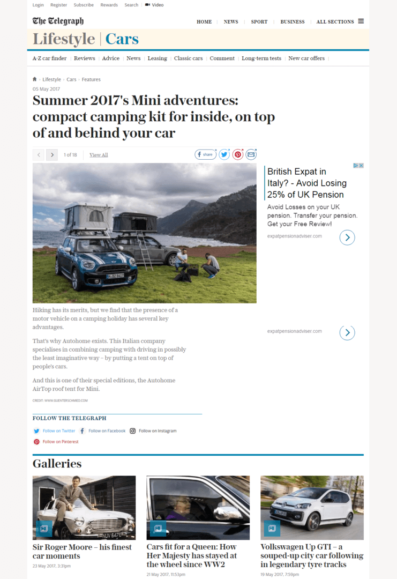The image size is (397, 579).
Task: Open Volkswagen Up GTI article headline
Action: point(312,555)
